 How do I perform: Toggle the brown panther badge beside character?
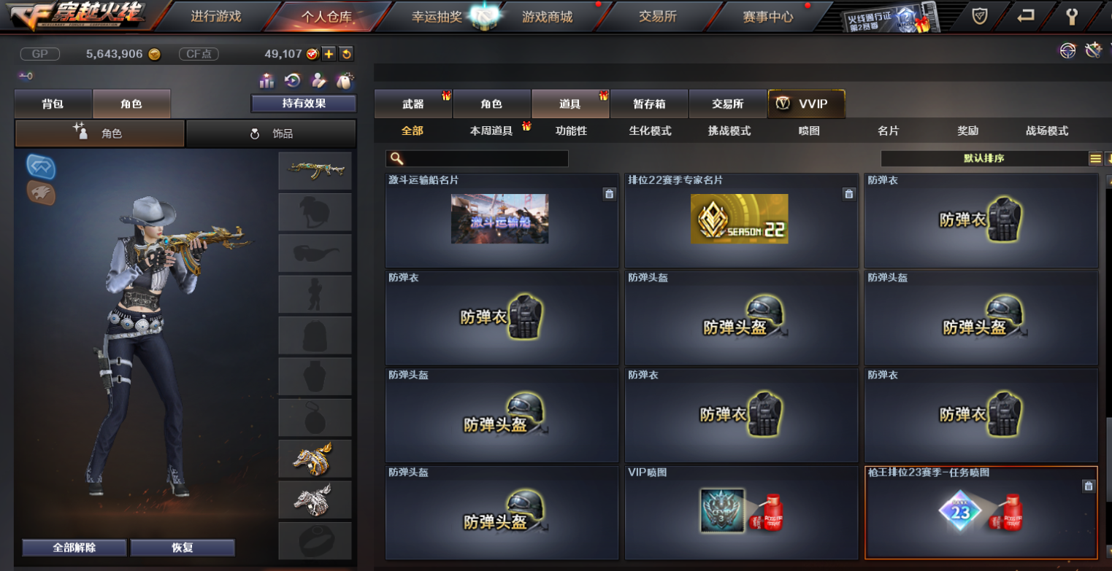click(41, 193)
